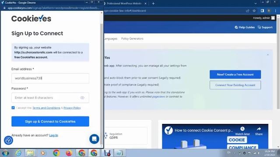Image resolution: width=280 pixels, height=157 pixels.
Task: Switch to the Policy Generators tab
Action: pos(132,38)
